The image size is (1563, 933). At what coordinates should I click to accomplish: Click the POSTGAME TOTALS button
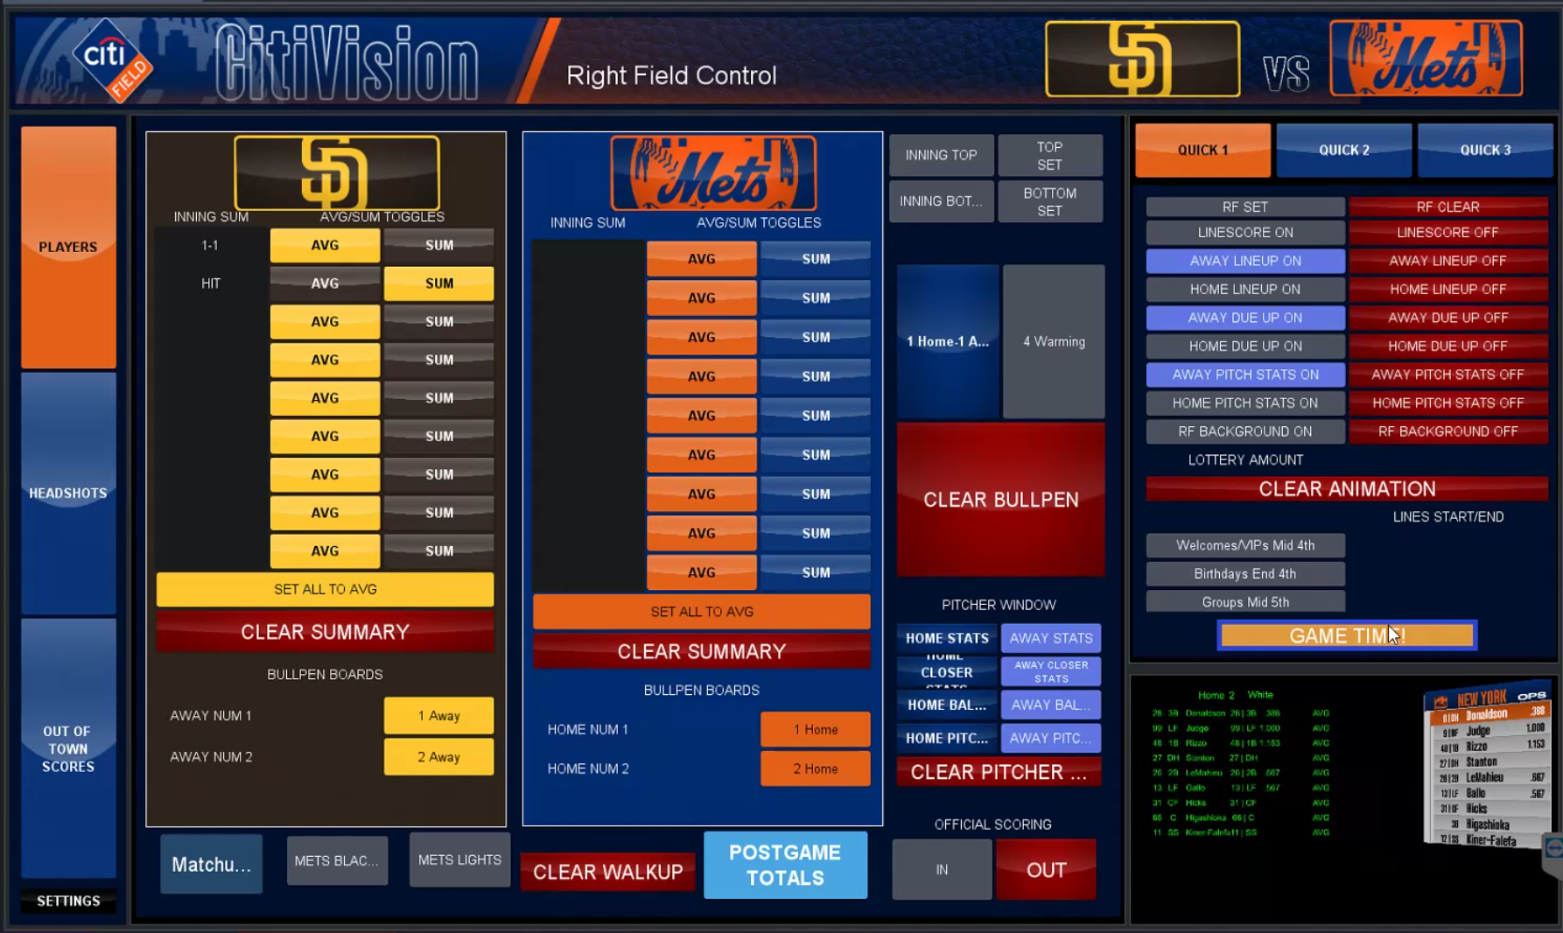tap(785, 865)
